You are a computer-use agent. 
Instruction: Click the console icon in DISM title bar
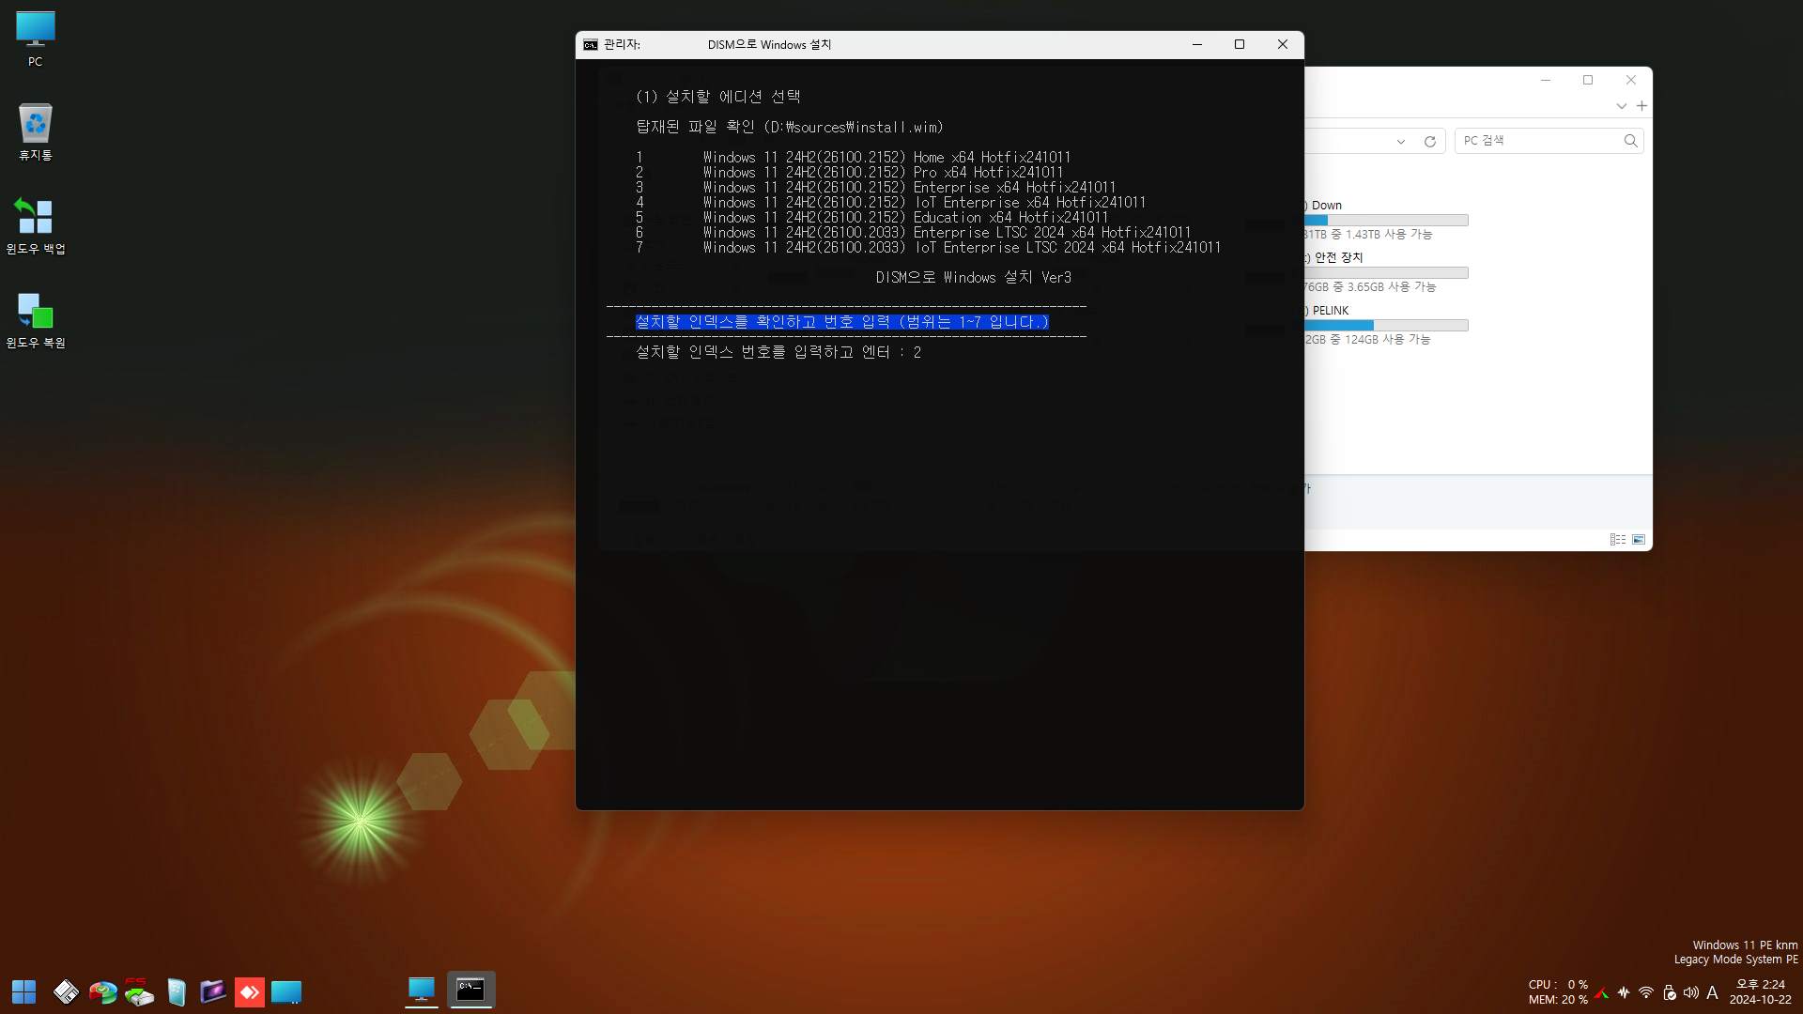[x=590, y=44]
